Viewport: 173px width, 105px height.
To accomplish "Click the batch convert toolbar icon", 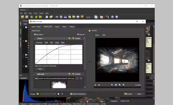I will pyautogui.click(x=69, y=17).
